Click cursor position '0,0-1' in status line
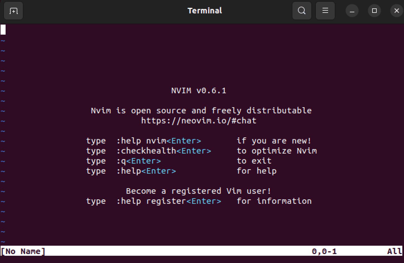The width and height of the screenshot is (404, 263). click(324, 251)
